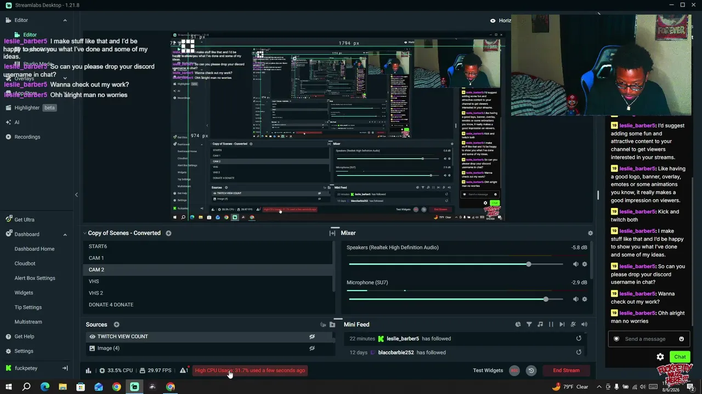
Task: Collapse the left sidebar with arrow
Action: (x=76, y=195)
